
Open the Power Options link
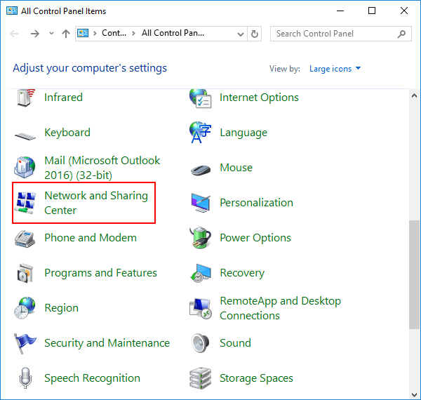click(255, 238)
